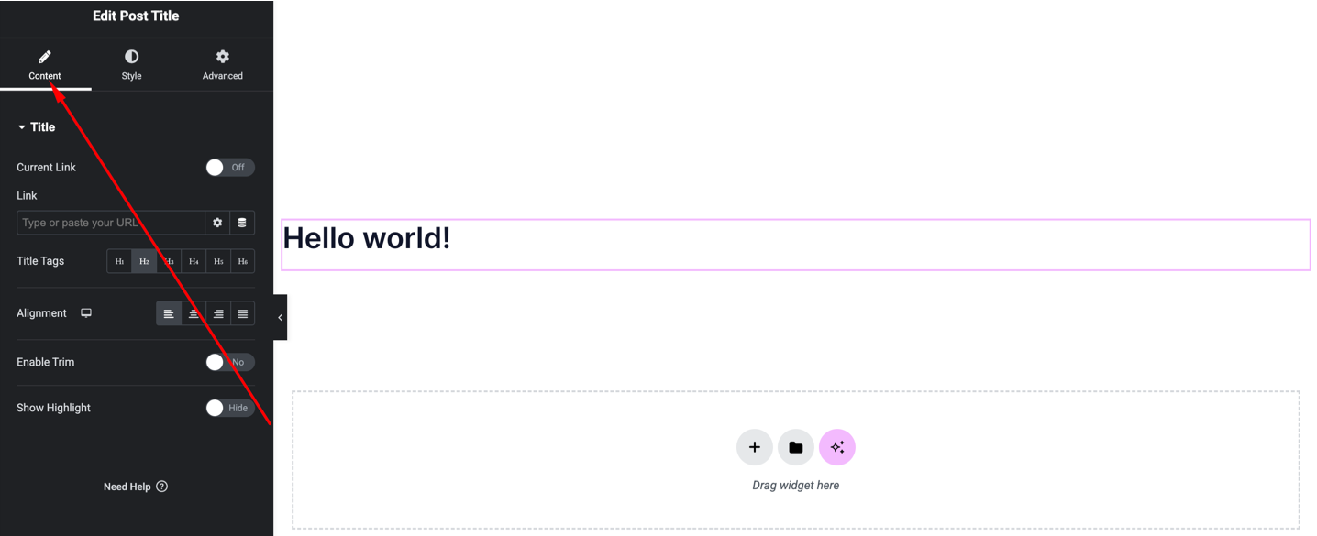The width and height of the screenshot is (1317, 536).
Task: Select the H1 title tag
Action: click(x=119, y=261)
